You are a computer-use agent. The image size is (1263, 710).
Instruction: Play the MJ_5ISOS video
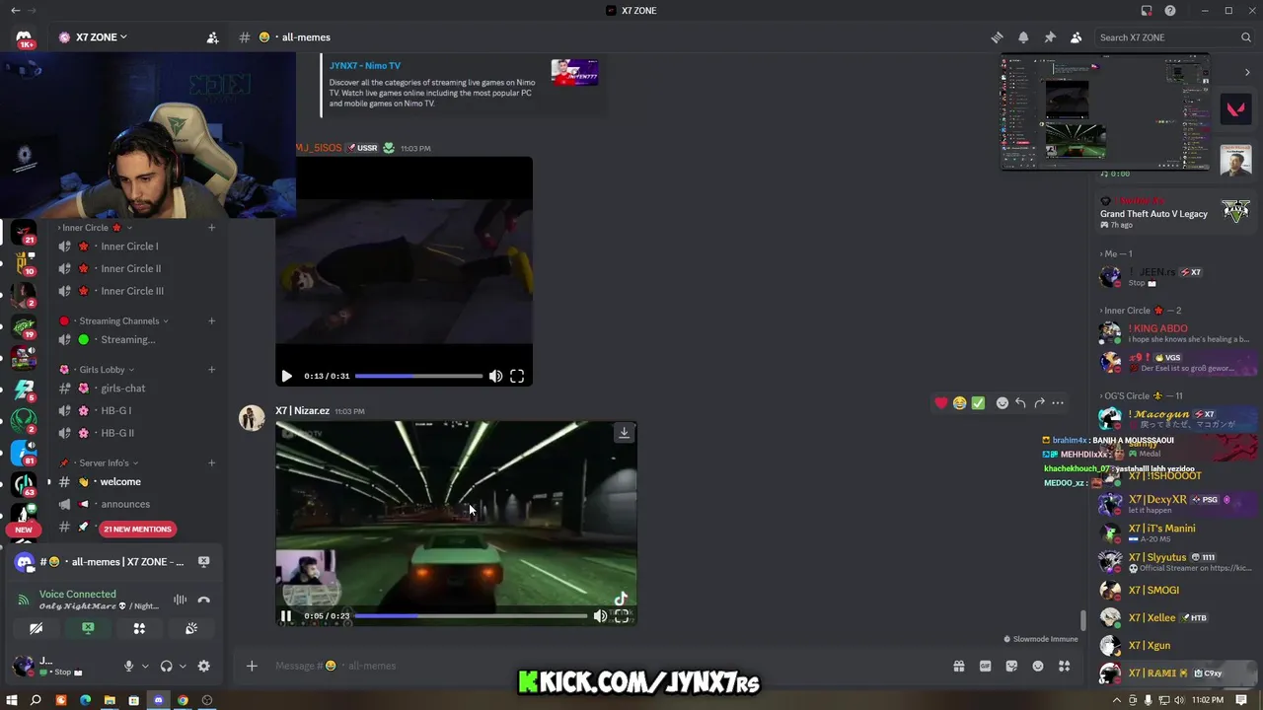pos(286,376)
